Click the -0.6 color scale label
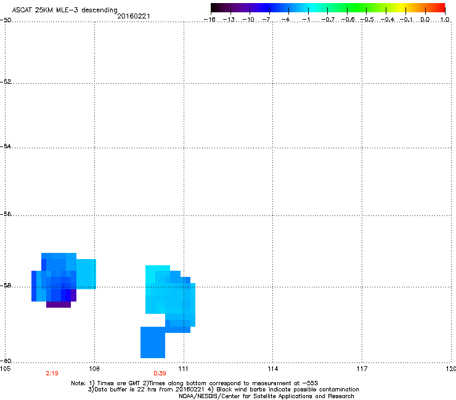This screenshot has height=400, width=456. (x=348, y=20)
